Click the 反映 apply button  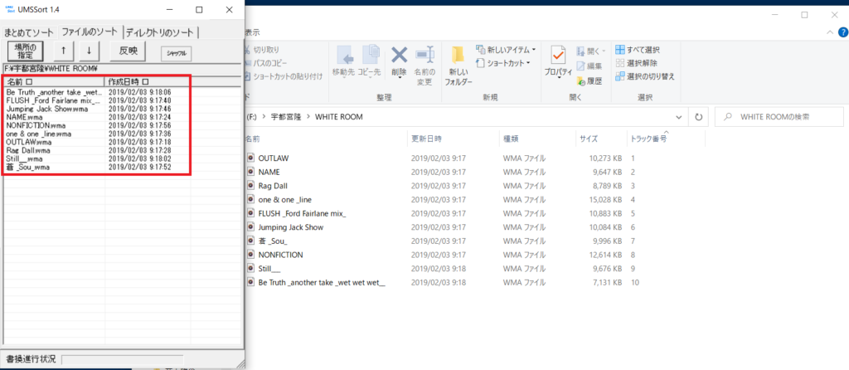pyautogui.click(x=128, y=51)
